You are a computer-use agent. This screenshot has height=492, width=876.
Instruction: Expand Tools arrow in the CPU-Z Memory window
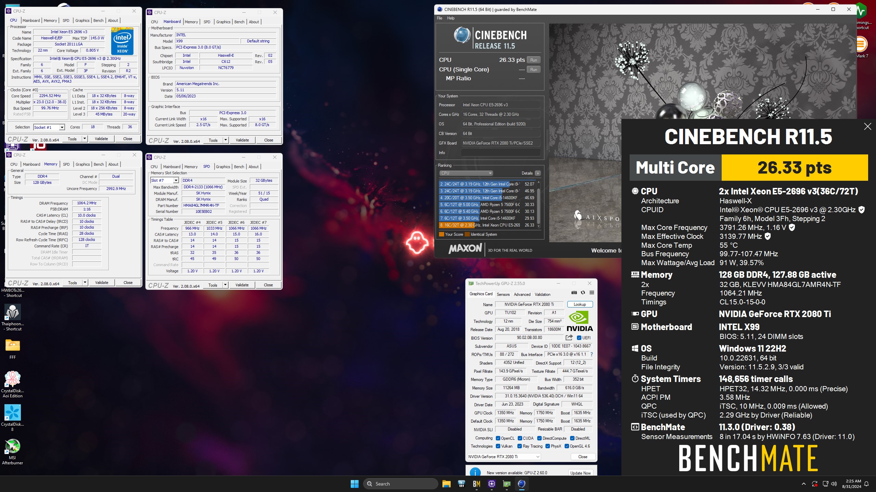click(85, 283)
